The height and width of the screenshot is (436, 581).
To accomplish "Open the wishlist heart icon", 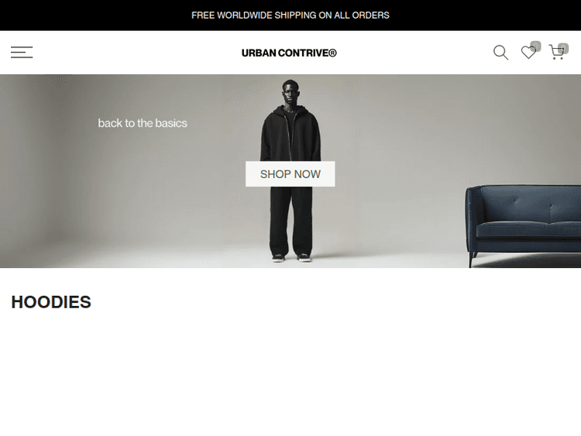I will [x=528, y=52].
